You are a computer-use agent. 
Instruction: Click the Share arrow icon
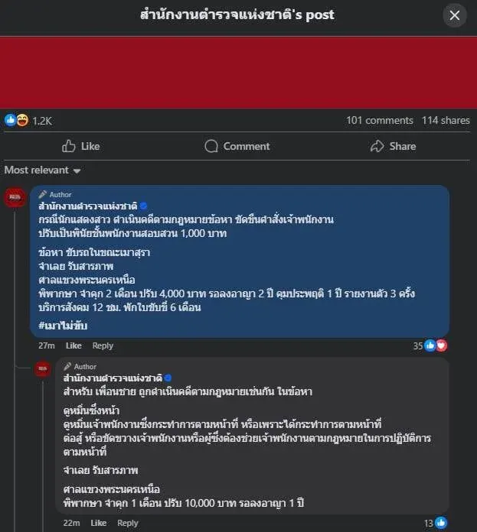coord(377,146)
